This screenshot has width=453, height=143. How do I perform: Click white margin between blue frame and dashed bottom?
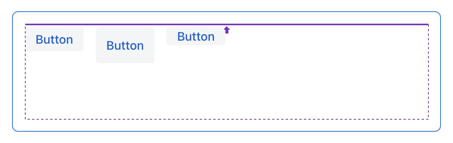226,125
